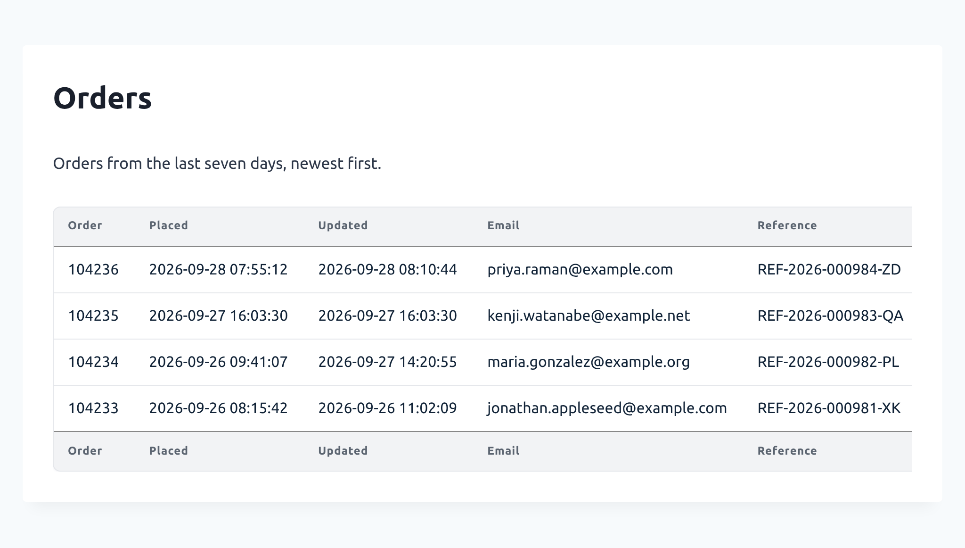Click email kenji.watanabe@example.net
Screen dimensions: 965x548
pyautogui.click(x=589, y=316)
